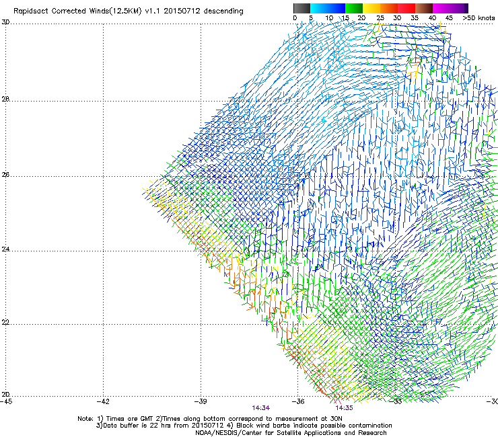The image size is (498, 437).
Task: Click the plot title 'Rapidscat Corrected Winds(12.5KM) v1.1 20150712 descending'
Action: point(129,11)
